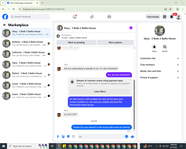Focus the Aa message input field
Image resolution: width=186 pixels, height=149 pixels.
[x=101, y=137]
